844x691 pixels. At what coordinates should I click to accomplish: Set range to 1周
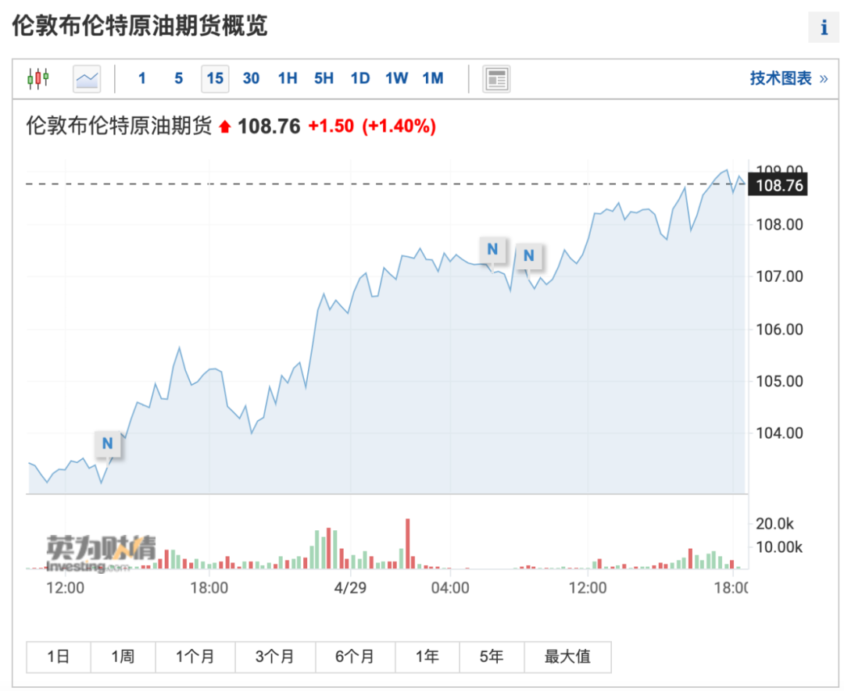click(x=123, y=657)
